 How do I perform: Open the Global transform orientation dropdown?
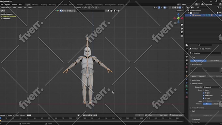78,8
